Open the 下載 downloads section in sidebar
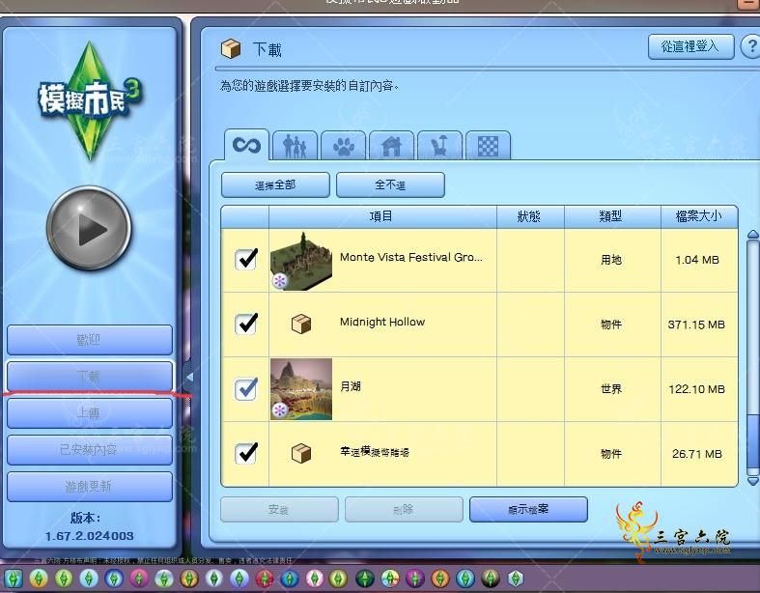This screenshot has width=760, height=593. [x=90, y=376]
